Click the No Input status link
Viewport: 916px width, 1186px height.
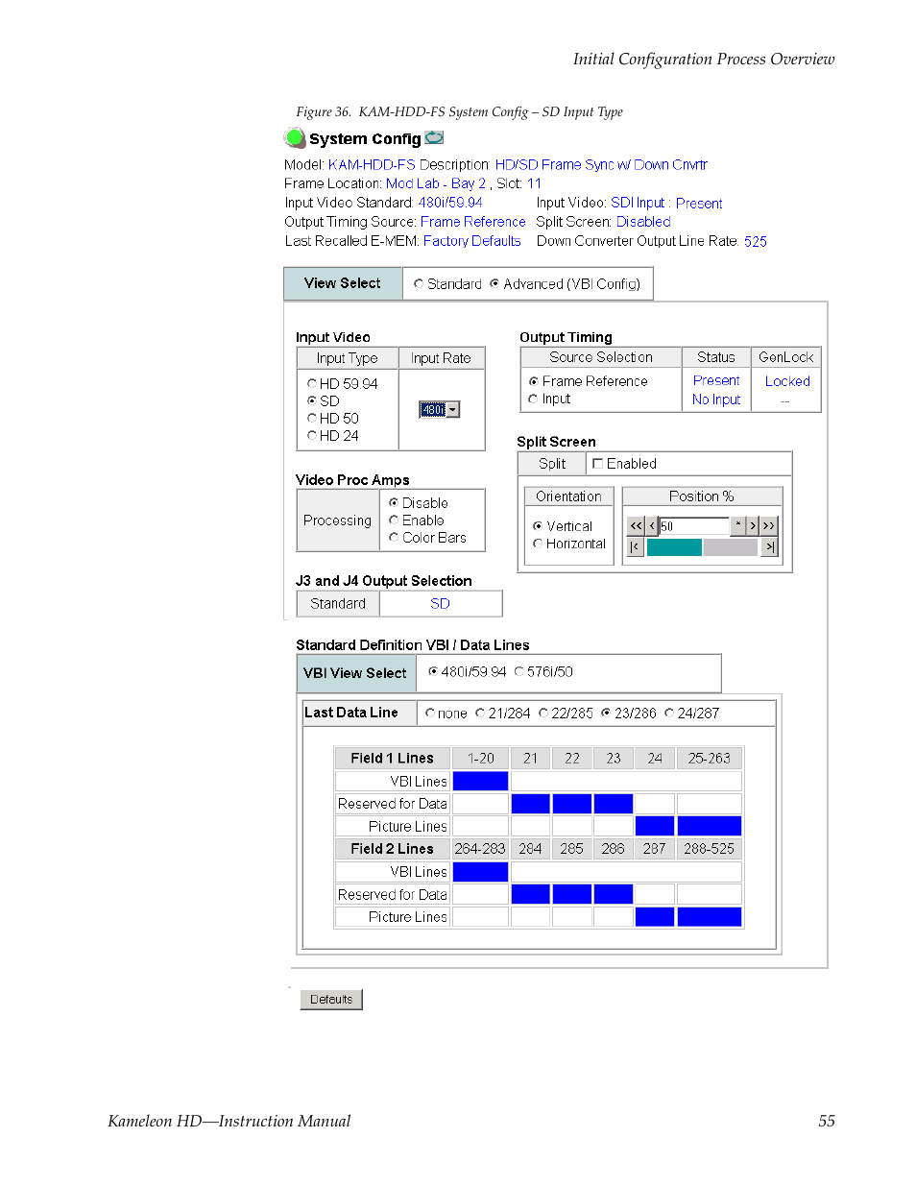(x=716, y=399)
